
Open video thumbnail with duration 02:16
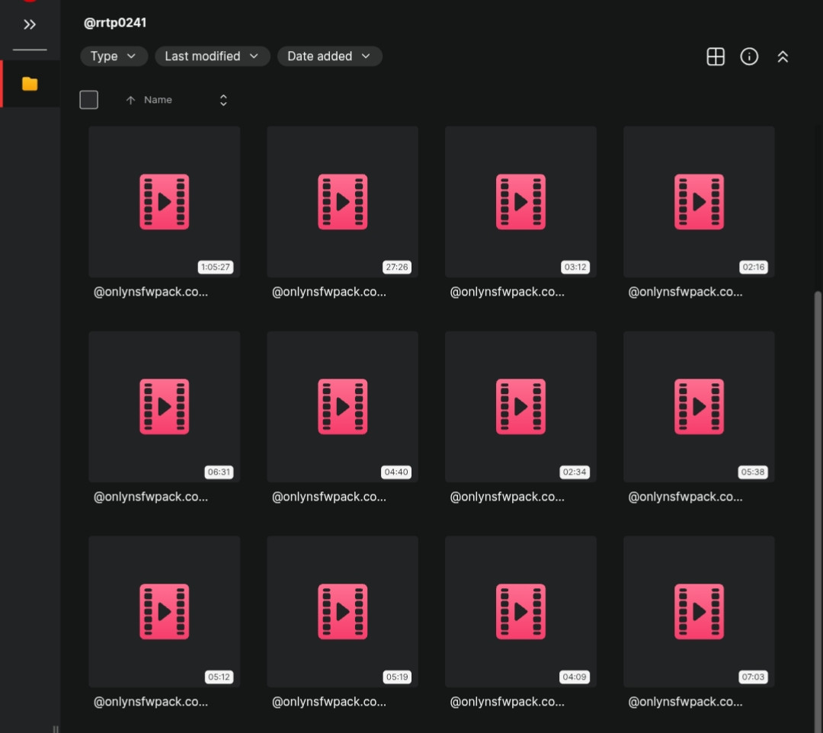pyautogui.click(x=699, y=201)
